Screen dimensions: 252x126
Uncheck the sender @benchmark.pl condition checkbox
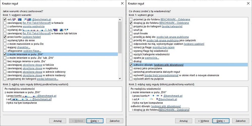pyautogui.click(x=5, y=19)
